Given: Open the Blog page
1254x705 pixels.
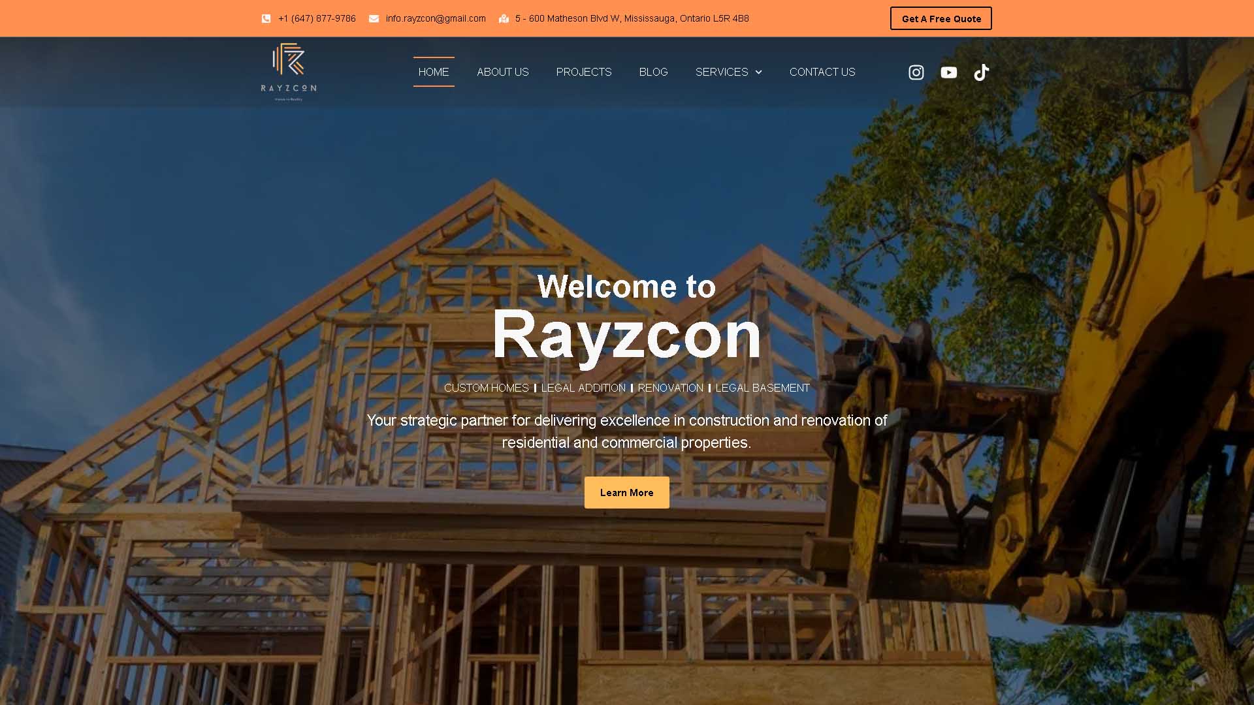Looking at the screenshot, I should click(653, 72).
